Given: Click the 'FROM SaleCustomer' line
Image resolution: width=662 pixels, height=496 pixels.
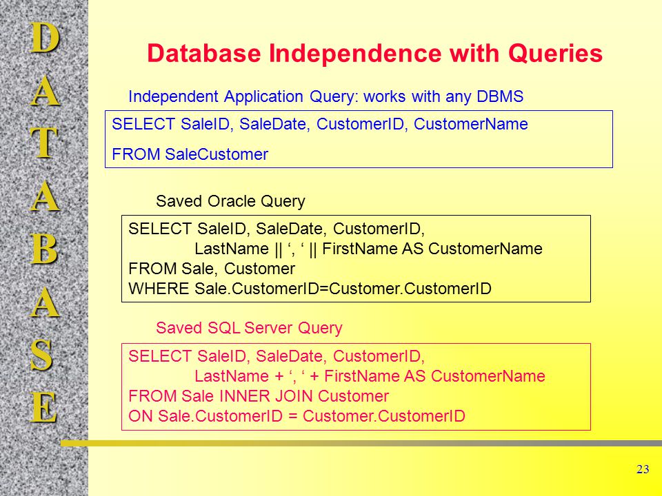Looking at the screenshot, I should coord(190,154).
